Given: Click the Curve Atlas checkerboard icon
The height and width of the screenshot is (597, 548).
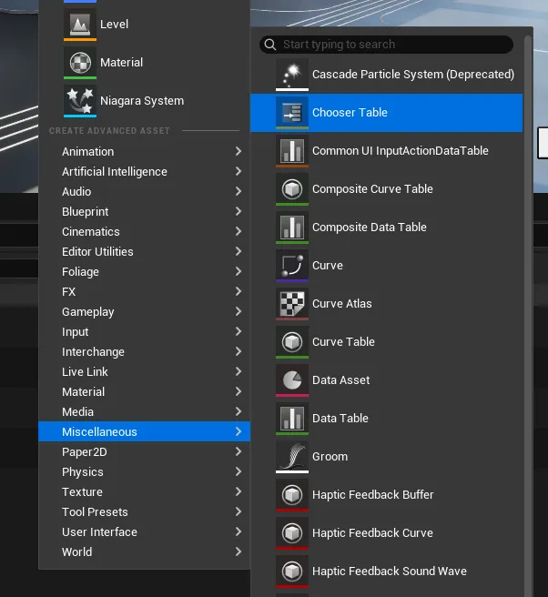Looking at the screenshot, I should coord(292,304).
